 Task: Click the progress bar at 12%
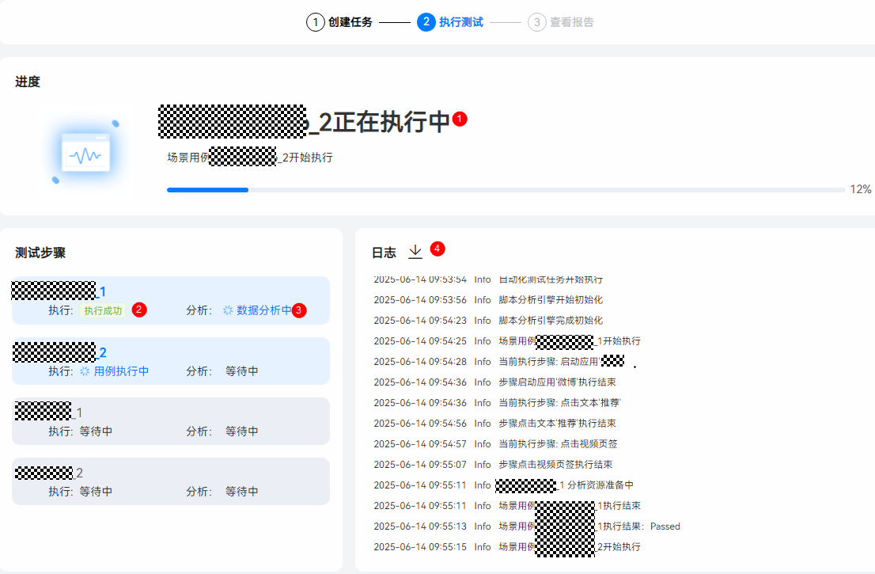click(x=506, y=190)
